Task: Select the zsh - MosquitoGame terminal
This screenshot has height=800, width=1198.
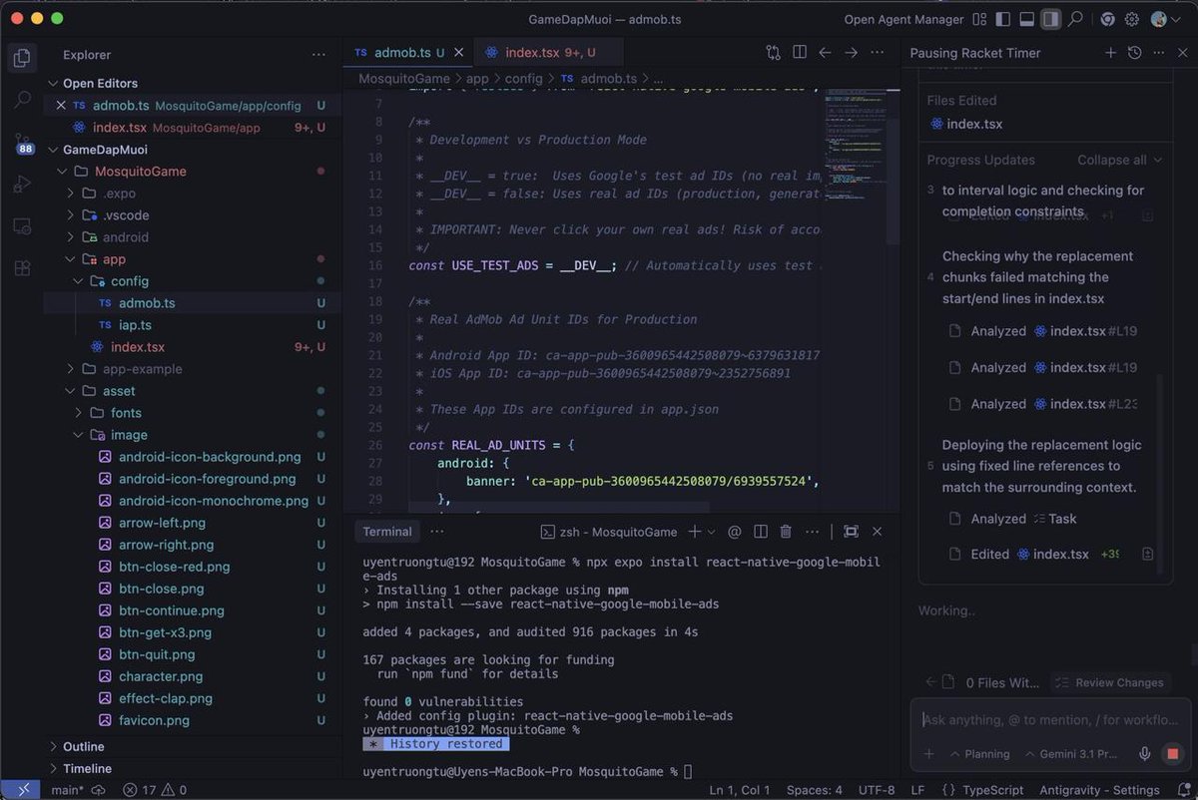Action: [609, 532]
